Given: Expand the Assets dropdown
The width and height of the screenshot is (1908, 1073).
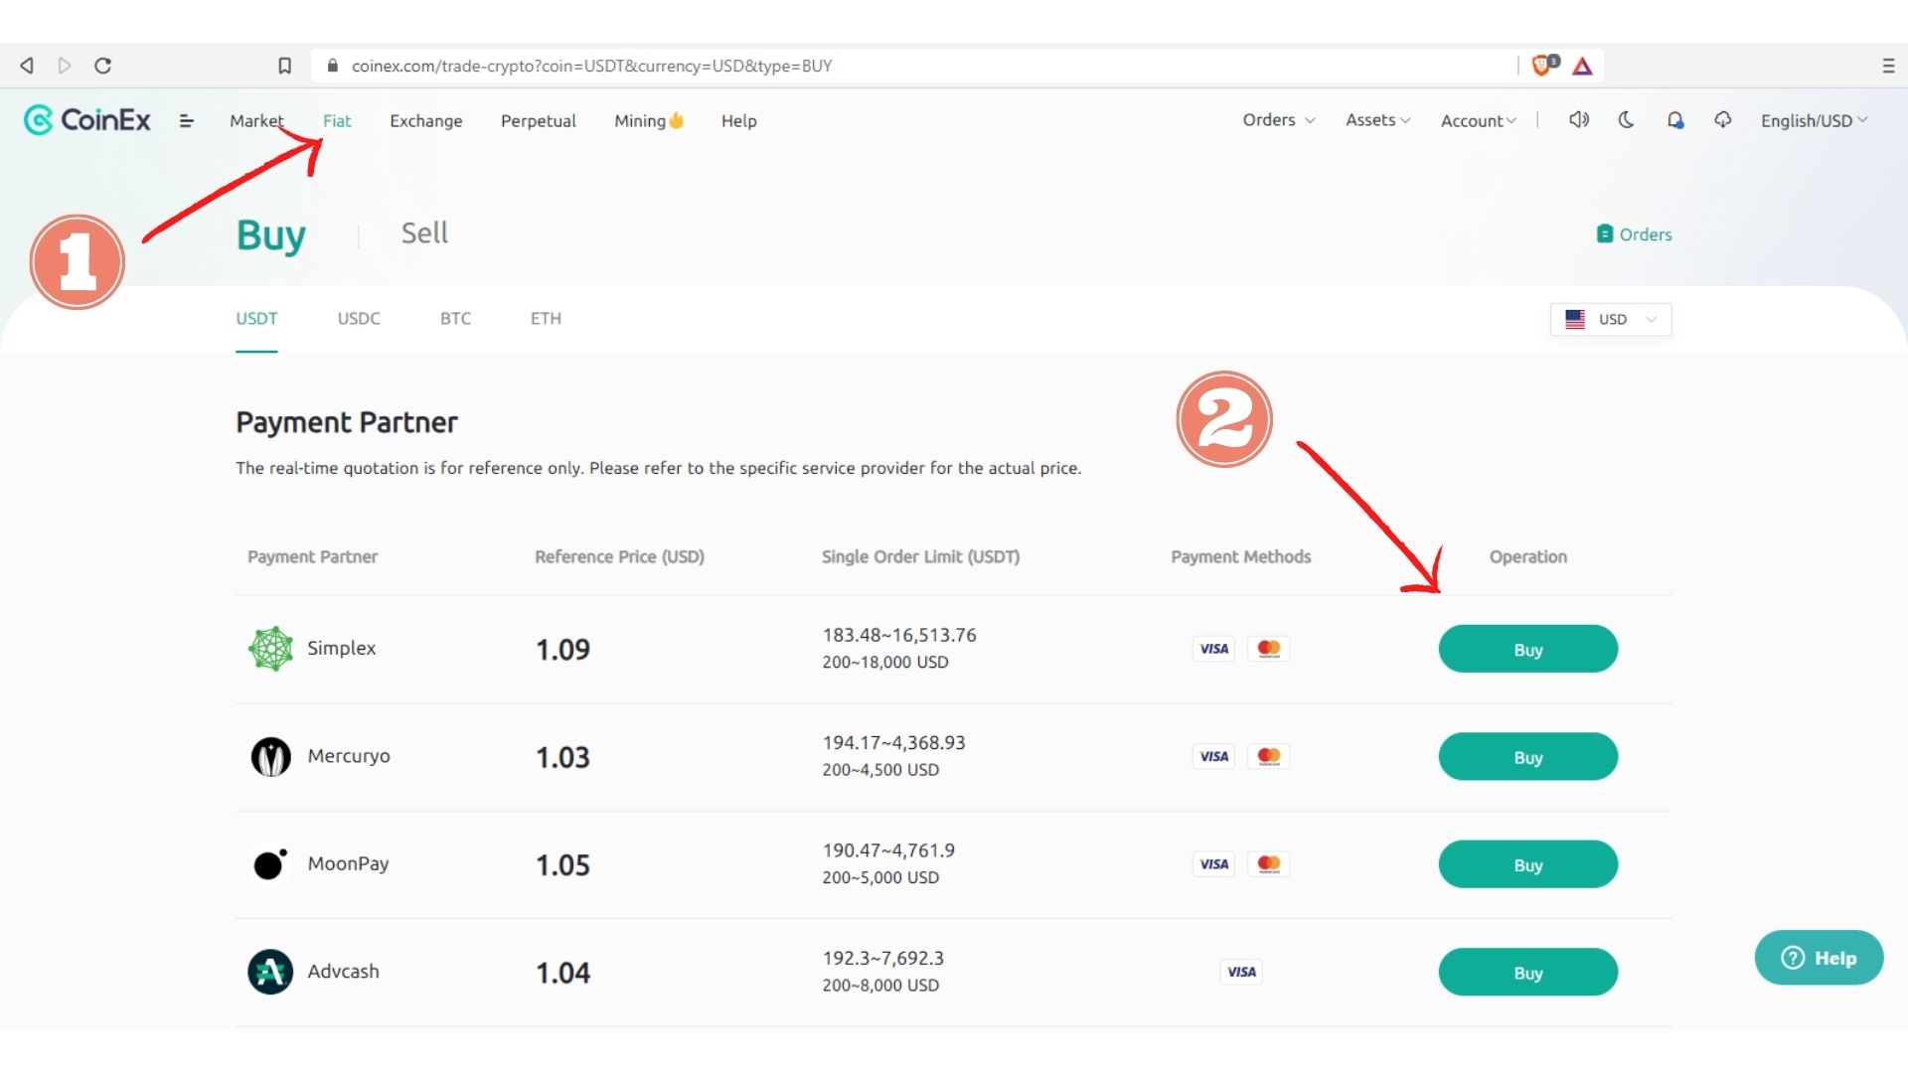Looking at the screenshot, I should click(x=1378, y=120).
